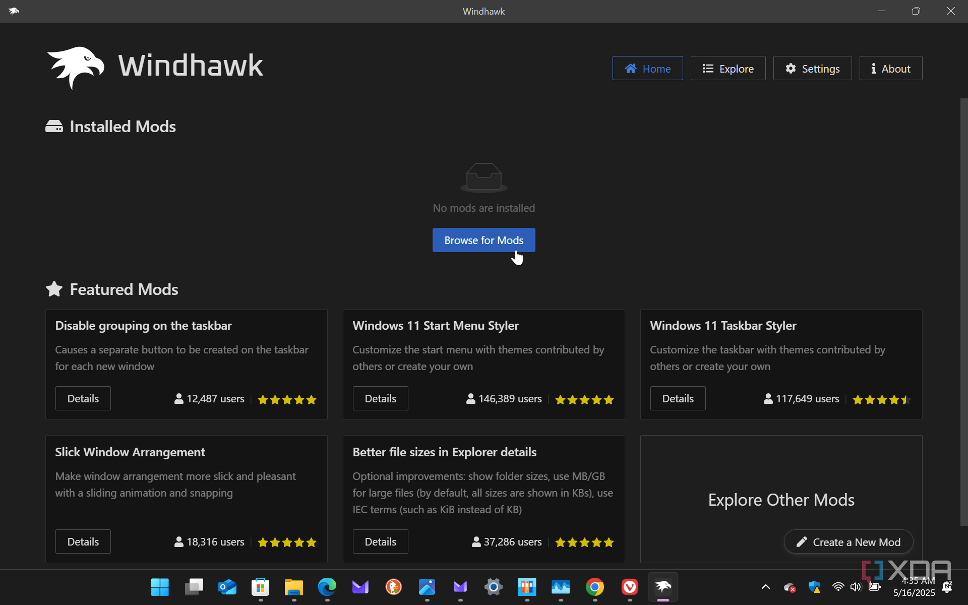Click the No mods are installed message

(x=483, y=208)
